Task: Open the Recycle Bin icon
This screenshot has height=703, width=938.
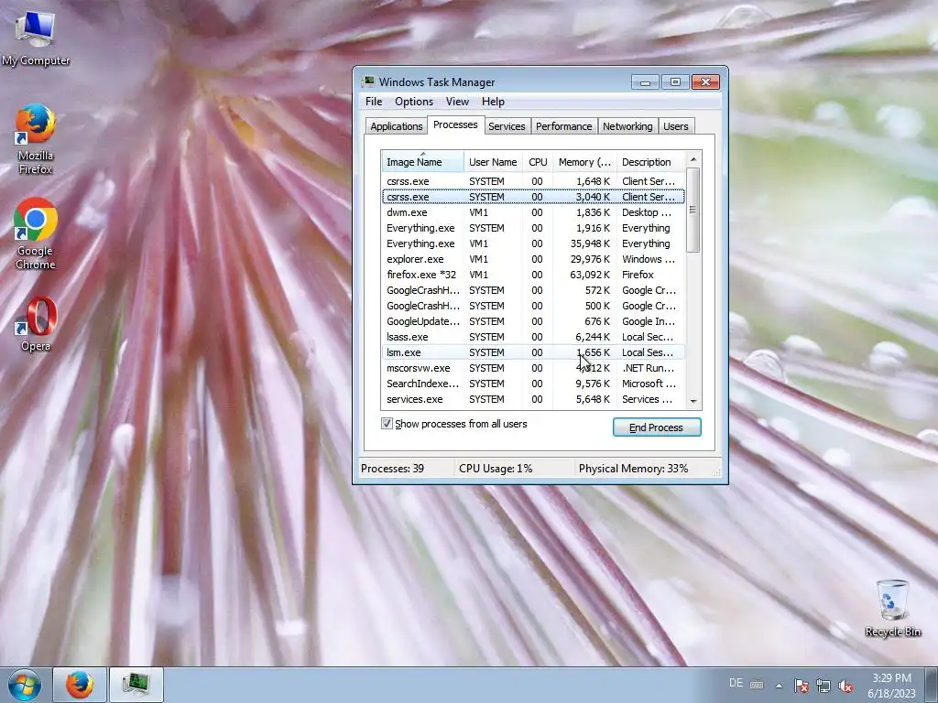Action: (892, 608)
